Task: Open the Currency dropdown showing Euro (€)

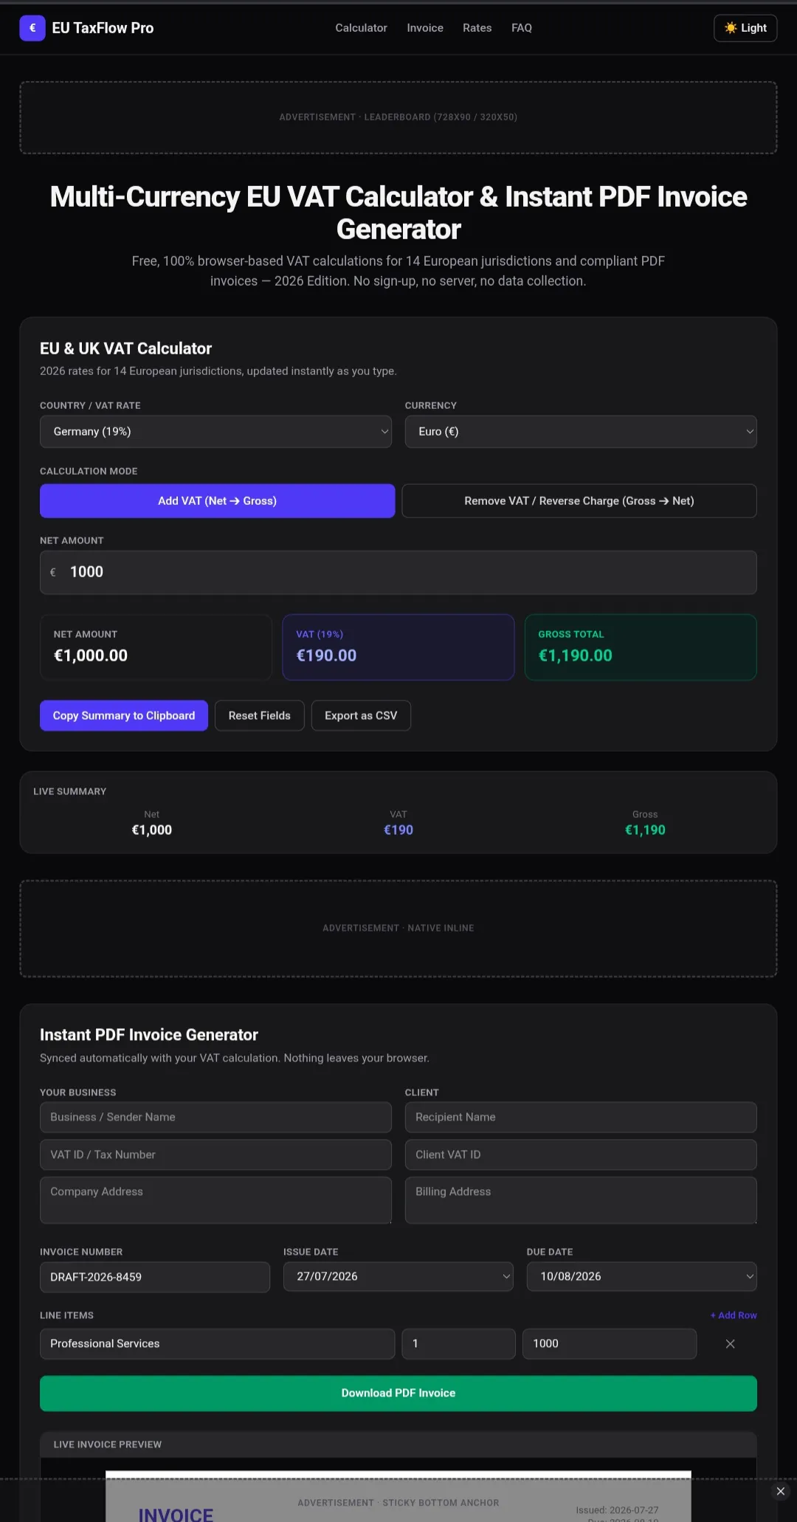Action: point(581,432)
